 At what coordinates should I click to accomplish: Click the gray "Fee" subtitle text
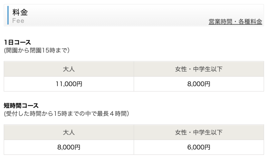pyautogui.click(x=18, y=21)
